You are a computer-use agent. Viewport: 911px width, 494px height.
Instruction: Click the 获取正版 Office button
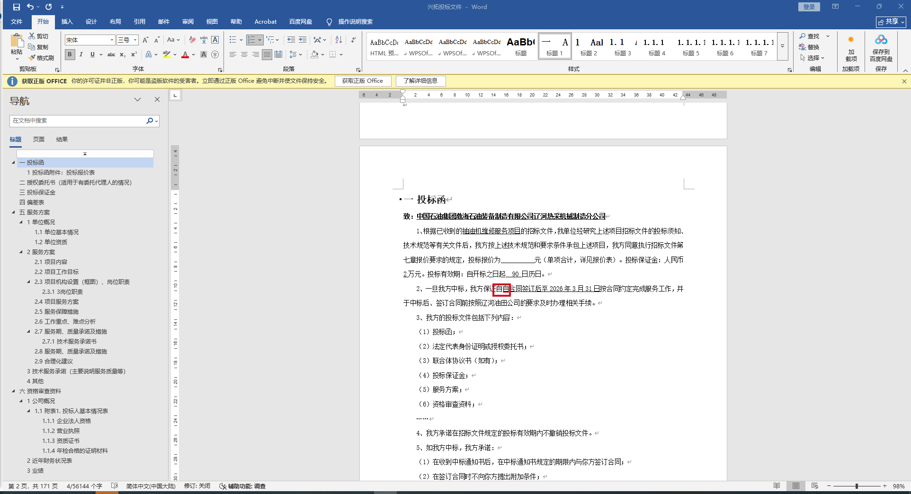(363, 81)
